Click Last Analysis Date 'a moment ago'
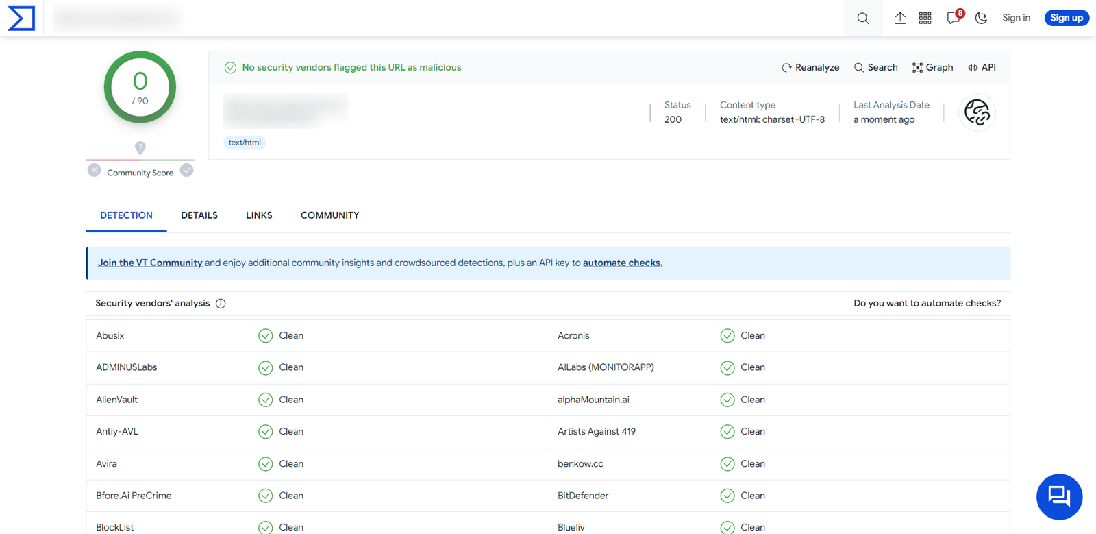This screenshot has width=1096, height=534. pos(884,119)
